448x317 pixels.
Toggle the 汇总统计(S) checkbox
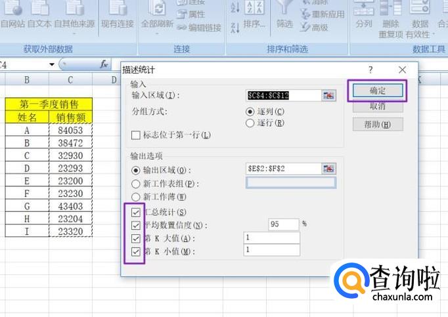[136, 212]
